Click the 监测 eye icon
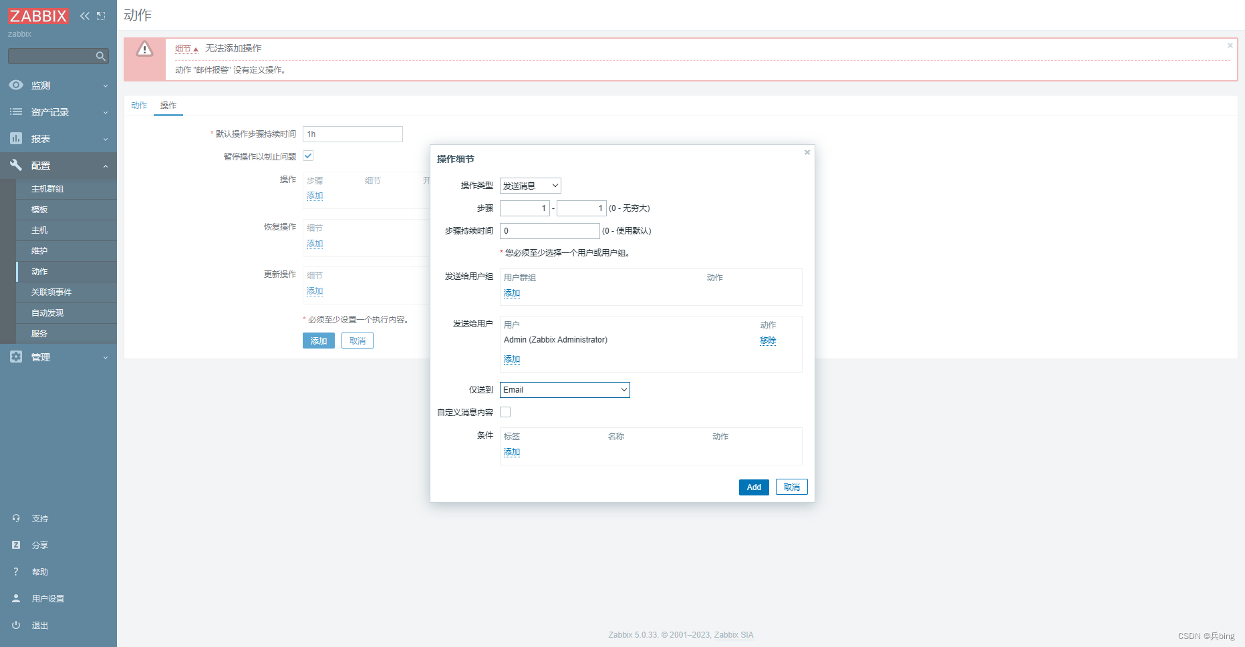The height and width of the screenshot is (647, 1245). [x=16, y=85]
